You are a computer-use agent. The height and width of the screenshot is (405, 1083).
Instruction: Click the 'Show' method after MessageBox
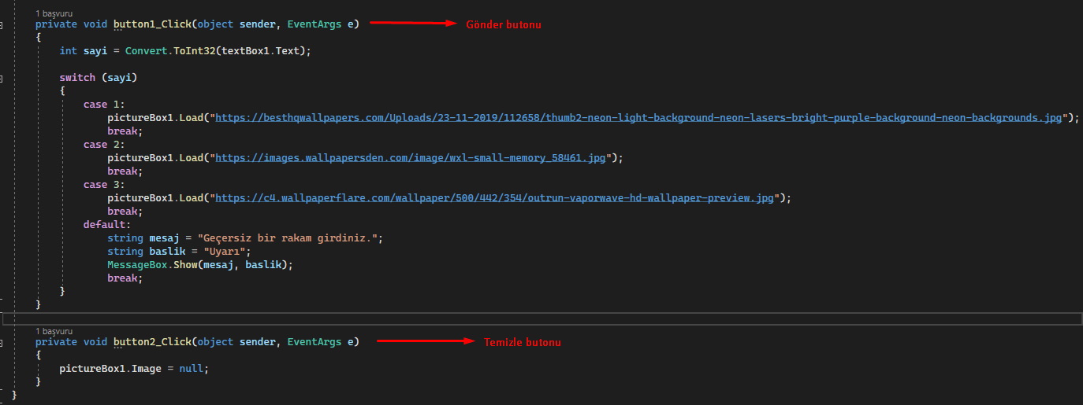click(x=185, y=265)
